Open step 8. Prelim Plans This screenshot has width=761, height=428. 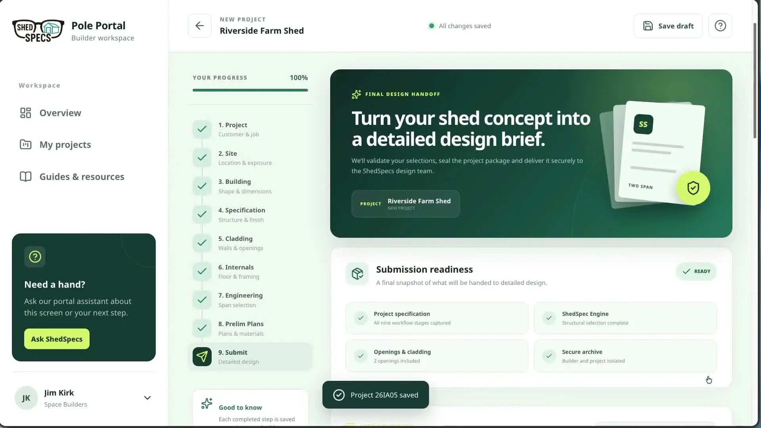coord(250,329)
